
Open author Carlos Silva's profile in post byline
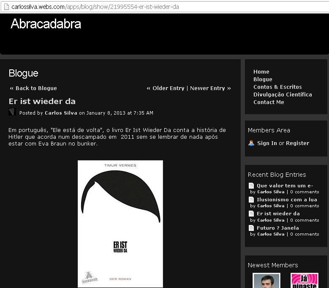point(61,113)
